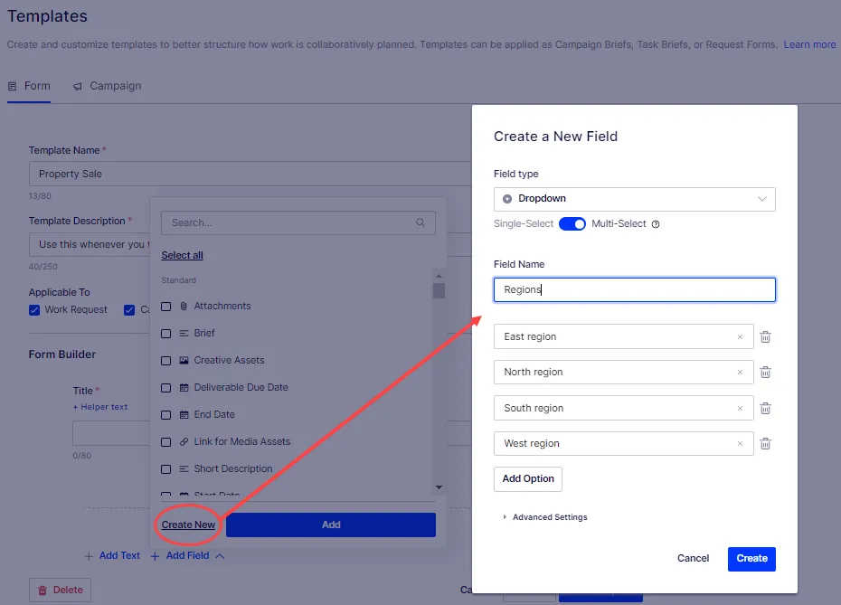Click the search magnifier icon in field list
Viewport: 841px width, 605px height.
point(420,222)
